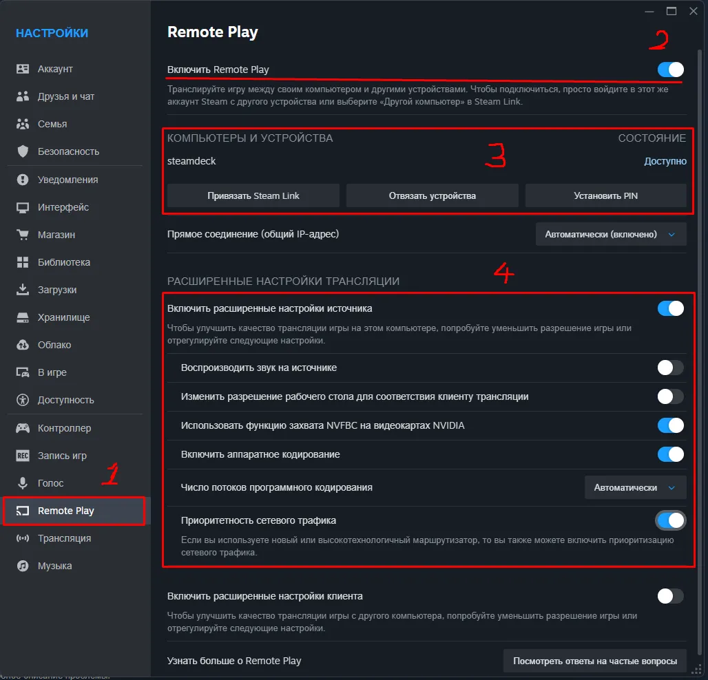Screen dimensions: 708x680
Task: Click the Доступно status for steamdeck device
Action: pyautogui.click(x=665, y=161)
